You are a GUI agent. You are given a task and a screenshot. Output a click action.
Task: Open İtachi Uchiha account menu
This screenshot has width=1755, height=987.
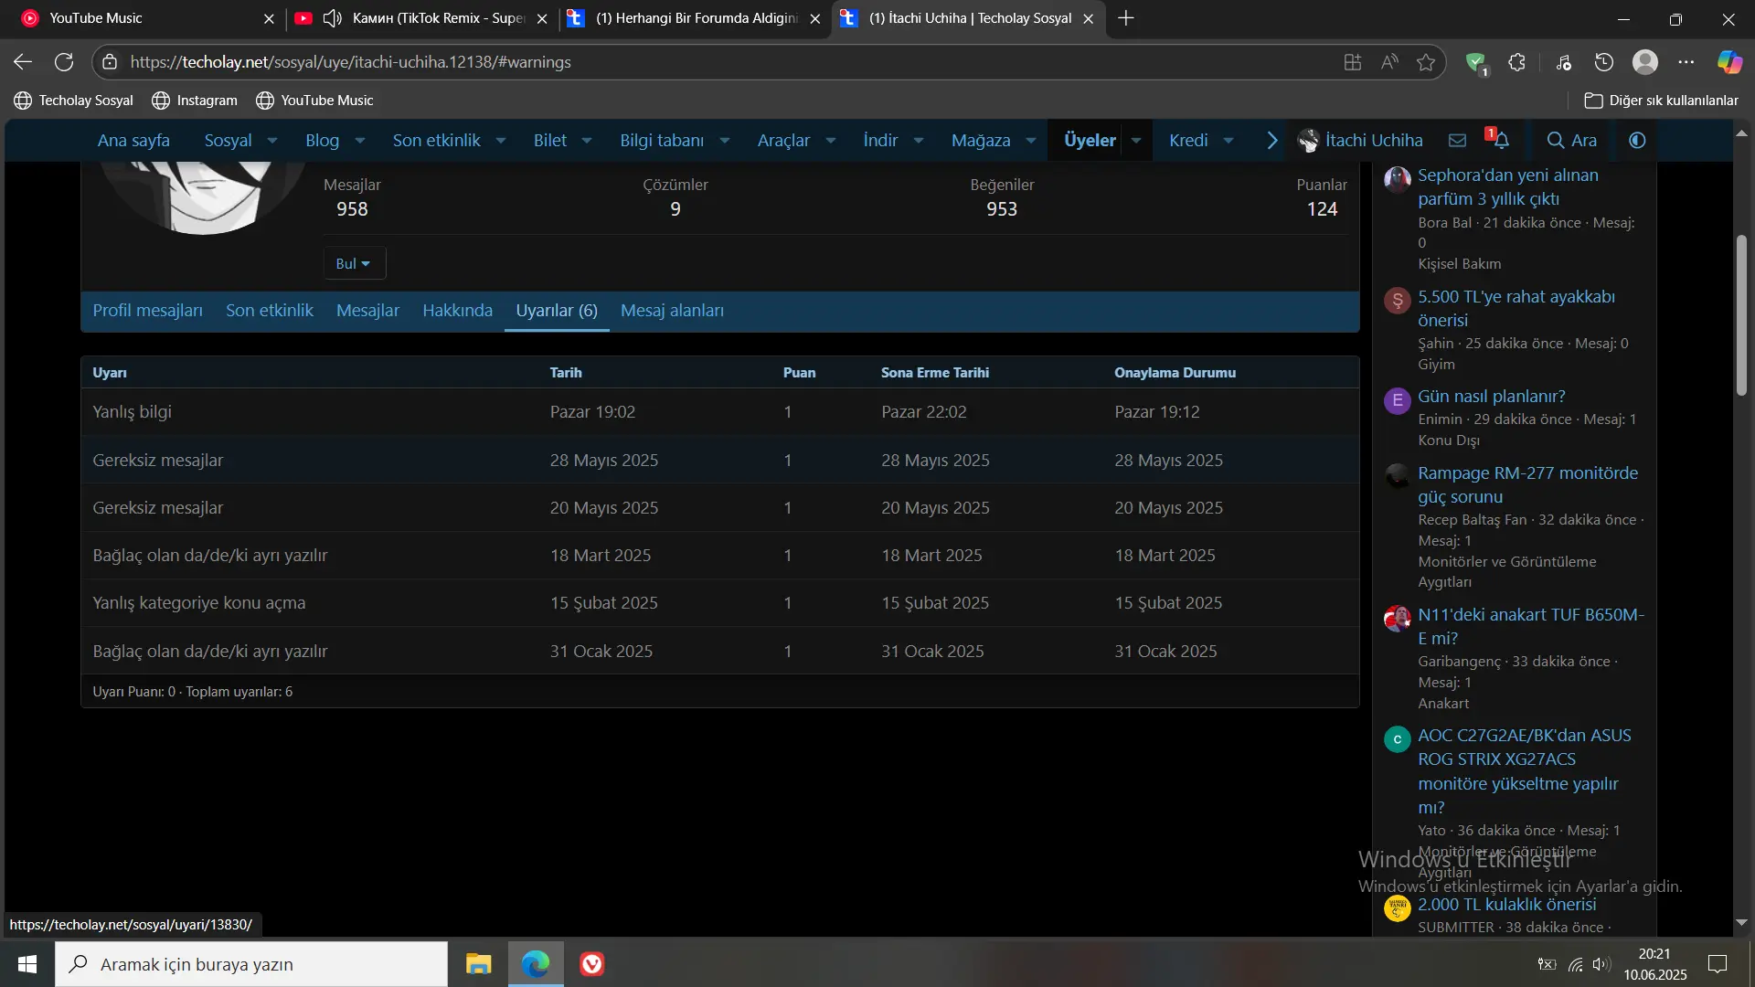pyautogui.click(x=1360, y=140)
